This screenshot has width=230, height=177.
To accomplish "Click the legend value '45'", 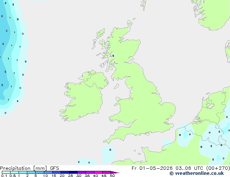I will [104, 176].
